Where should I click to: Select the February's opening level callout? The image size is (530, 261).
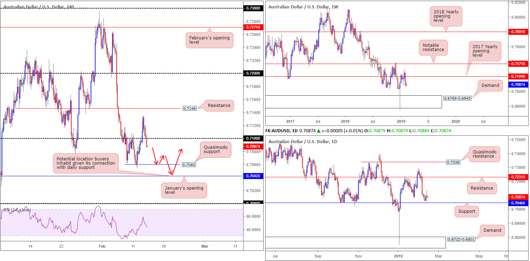[209, 40]
